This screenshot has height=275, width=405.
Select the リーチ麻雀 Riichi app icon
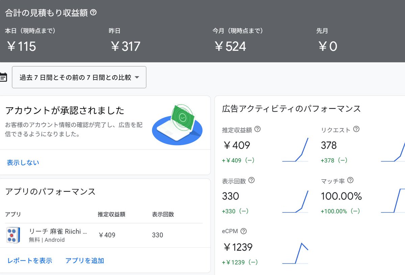coord(13,235)
